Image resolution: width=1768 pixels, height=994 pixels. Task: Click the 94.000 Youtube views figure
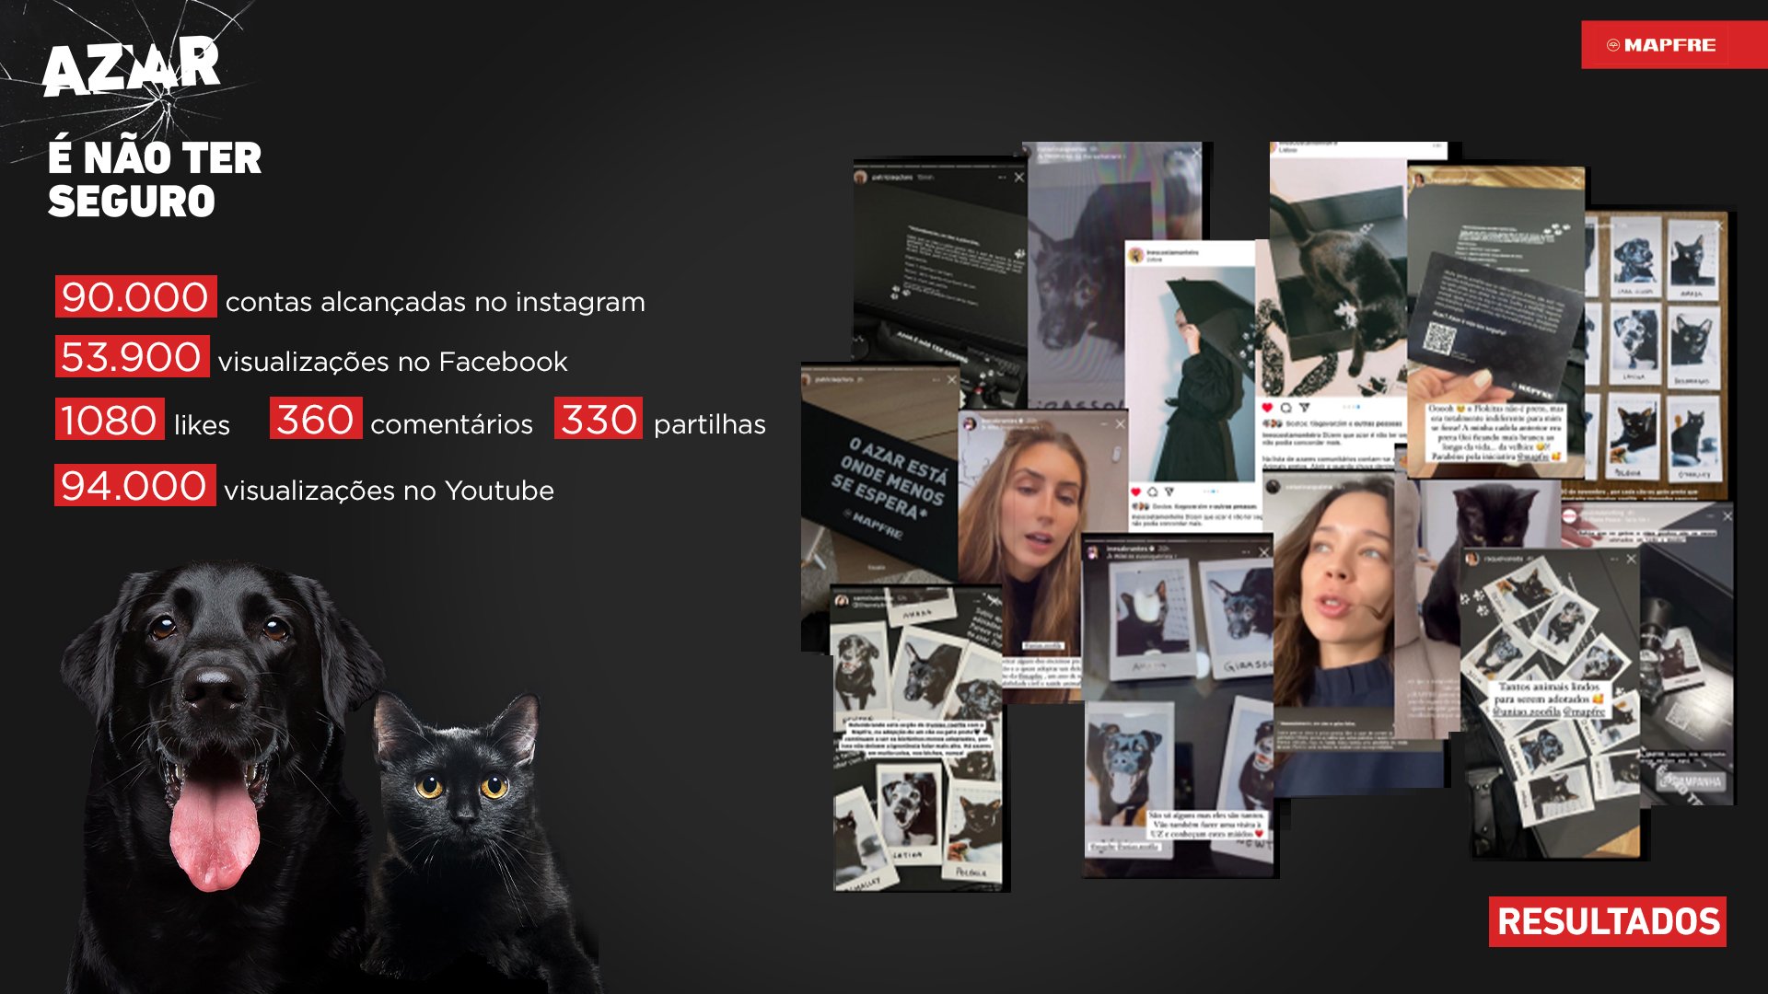pos(134,486)
